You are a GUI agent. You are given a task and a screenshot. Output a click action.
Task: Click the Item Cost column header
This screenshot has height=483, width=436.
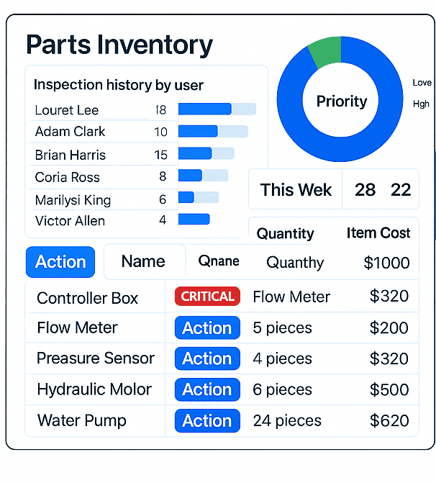(x=378, y=233)
